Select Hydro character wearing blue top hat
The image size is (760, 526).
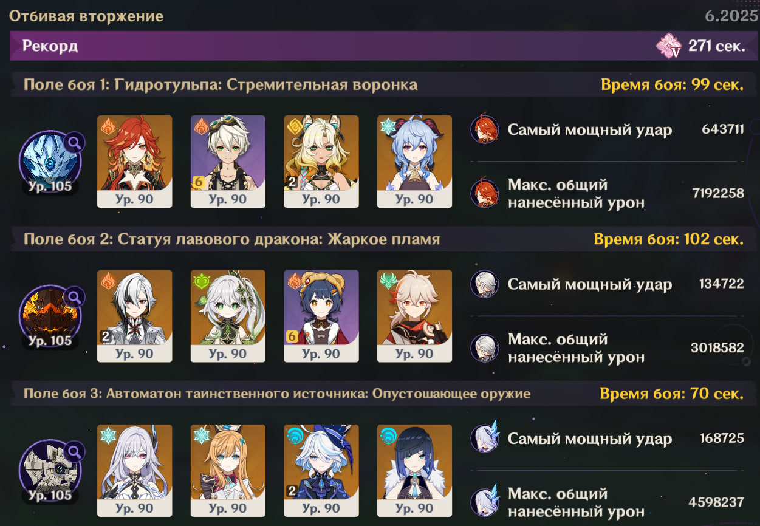click(321, 471)
